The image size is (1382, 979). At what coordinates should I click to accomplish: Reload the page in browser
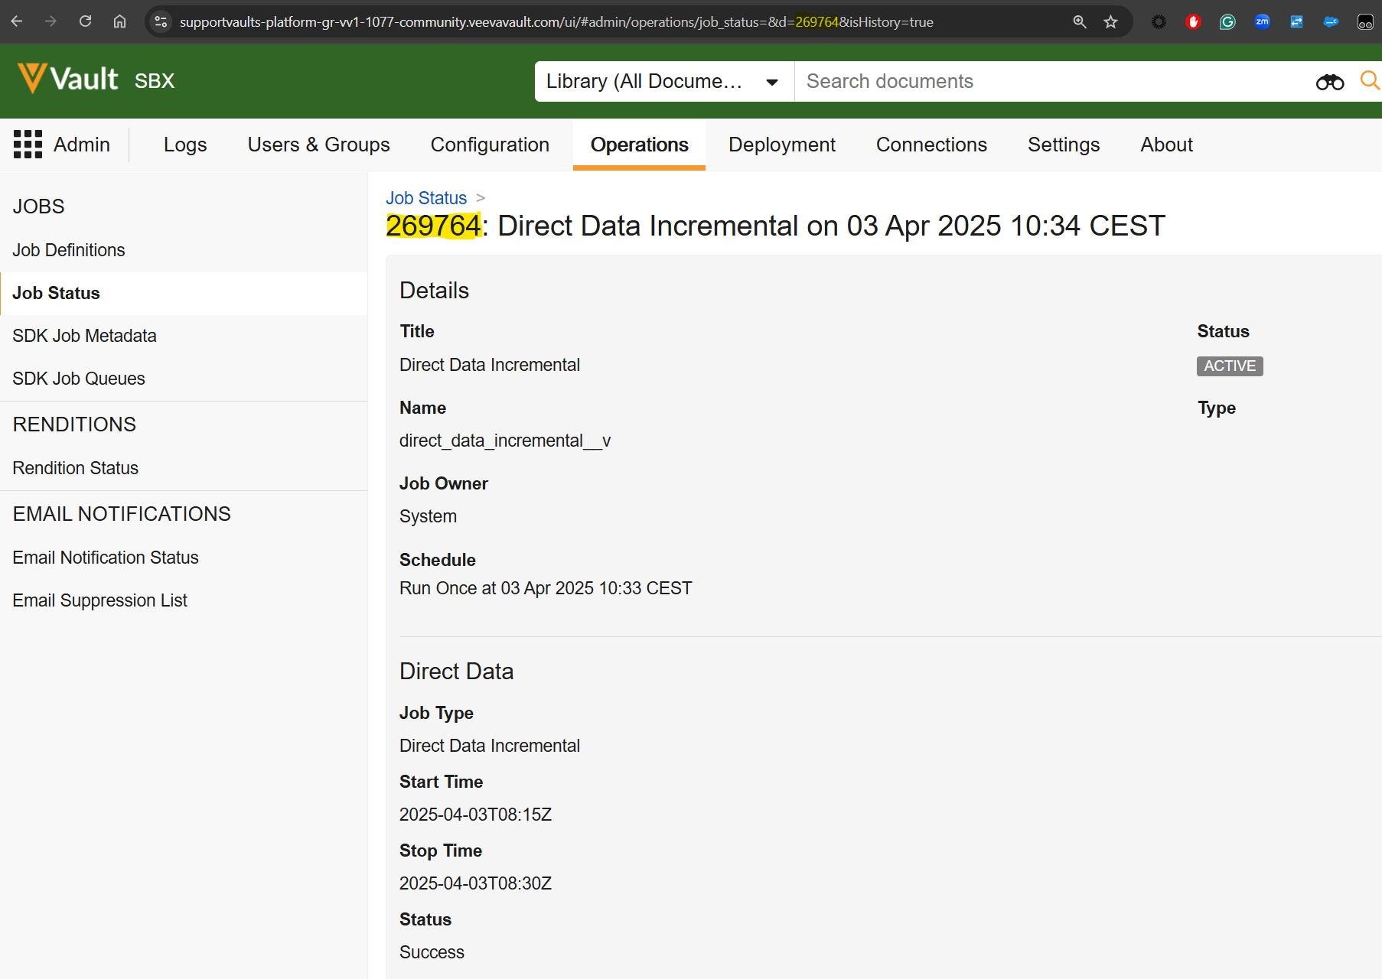(x=85, y=21)
